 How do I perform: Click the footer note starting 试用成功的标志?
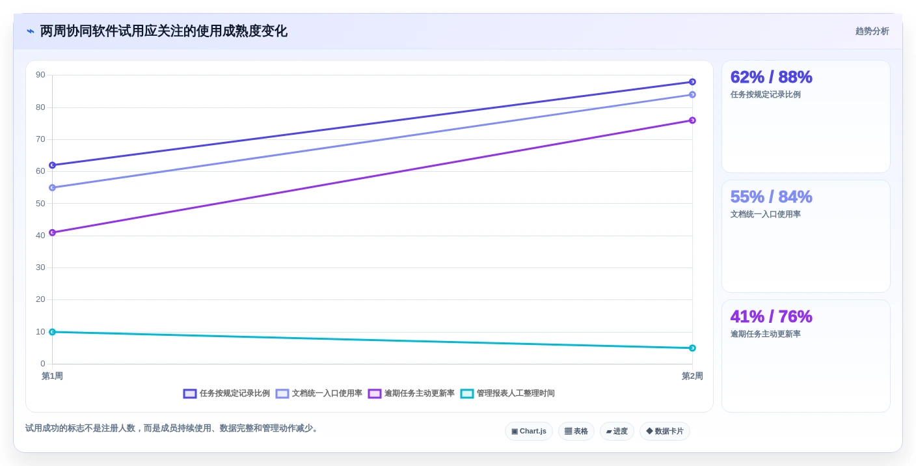pos(172,428)
